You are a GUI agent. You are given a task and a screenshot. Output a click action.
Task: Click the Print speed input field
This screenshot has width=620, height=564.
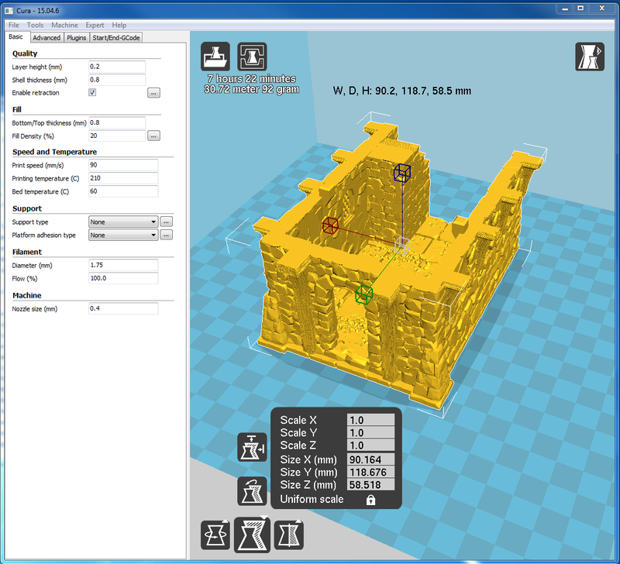pyautogui.click(x=123, y=165)
